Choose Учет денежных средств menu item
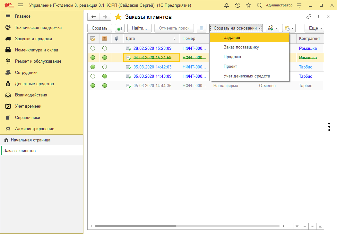The width and height of the screenshot is (337, 234). pos(246,76)
